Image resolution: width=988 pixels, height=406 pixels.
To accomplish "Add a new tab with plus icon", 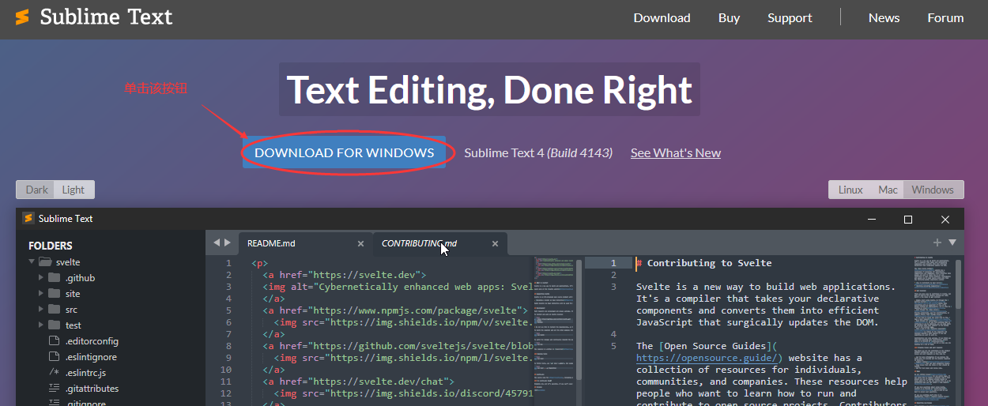I will click(x=937, y=242).
